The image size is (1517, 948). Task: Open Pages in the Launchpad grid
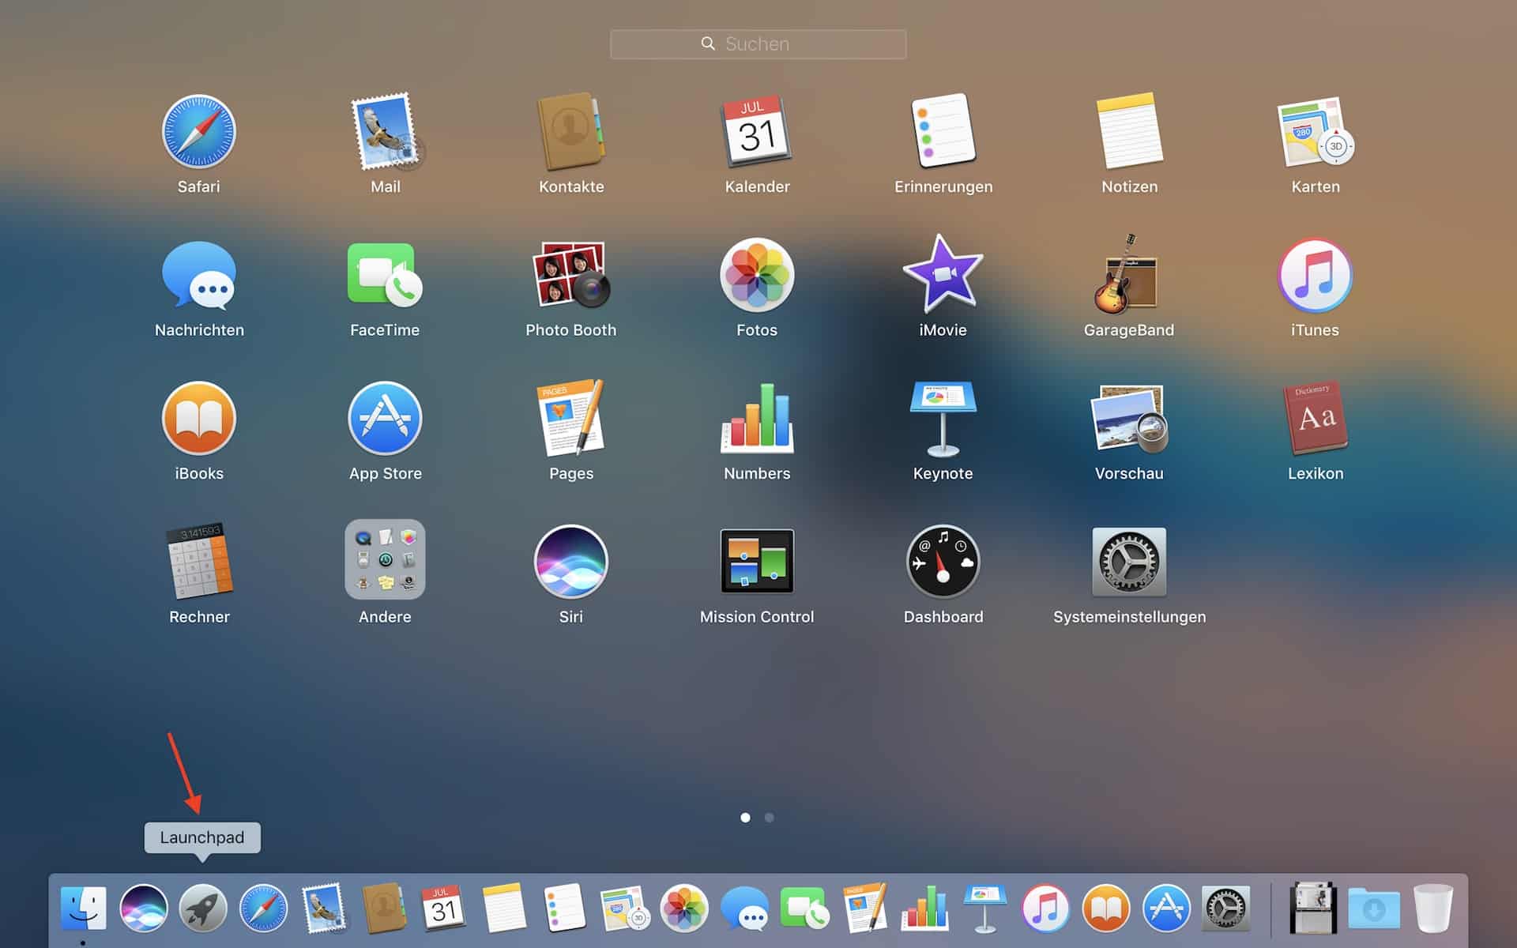pyautogui.click(x=571, y=418)
